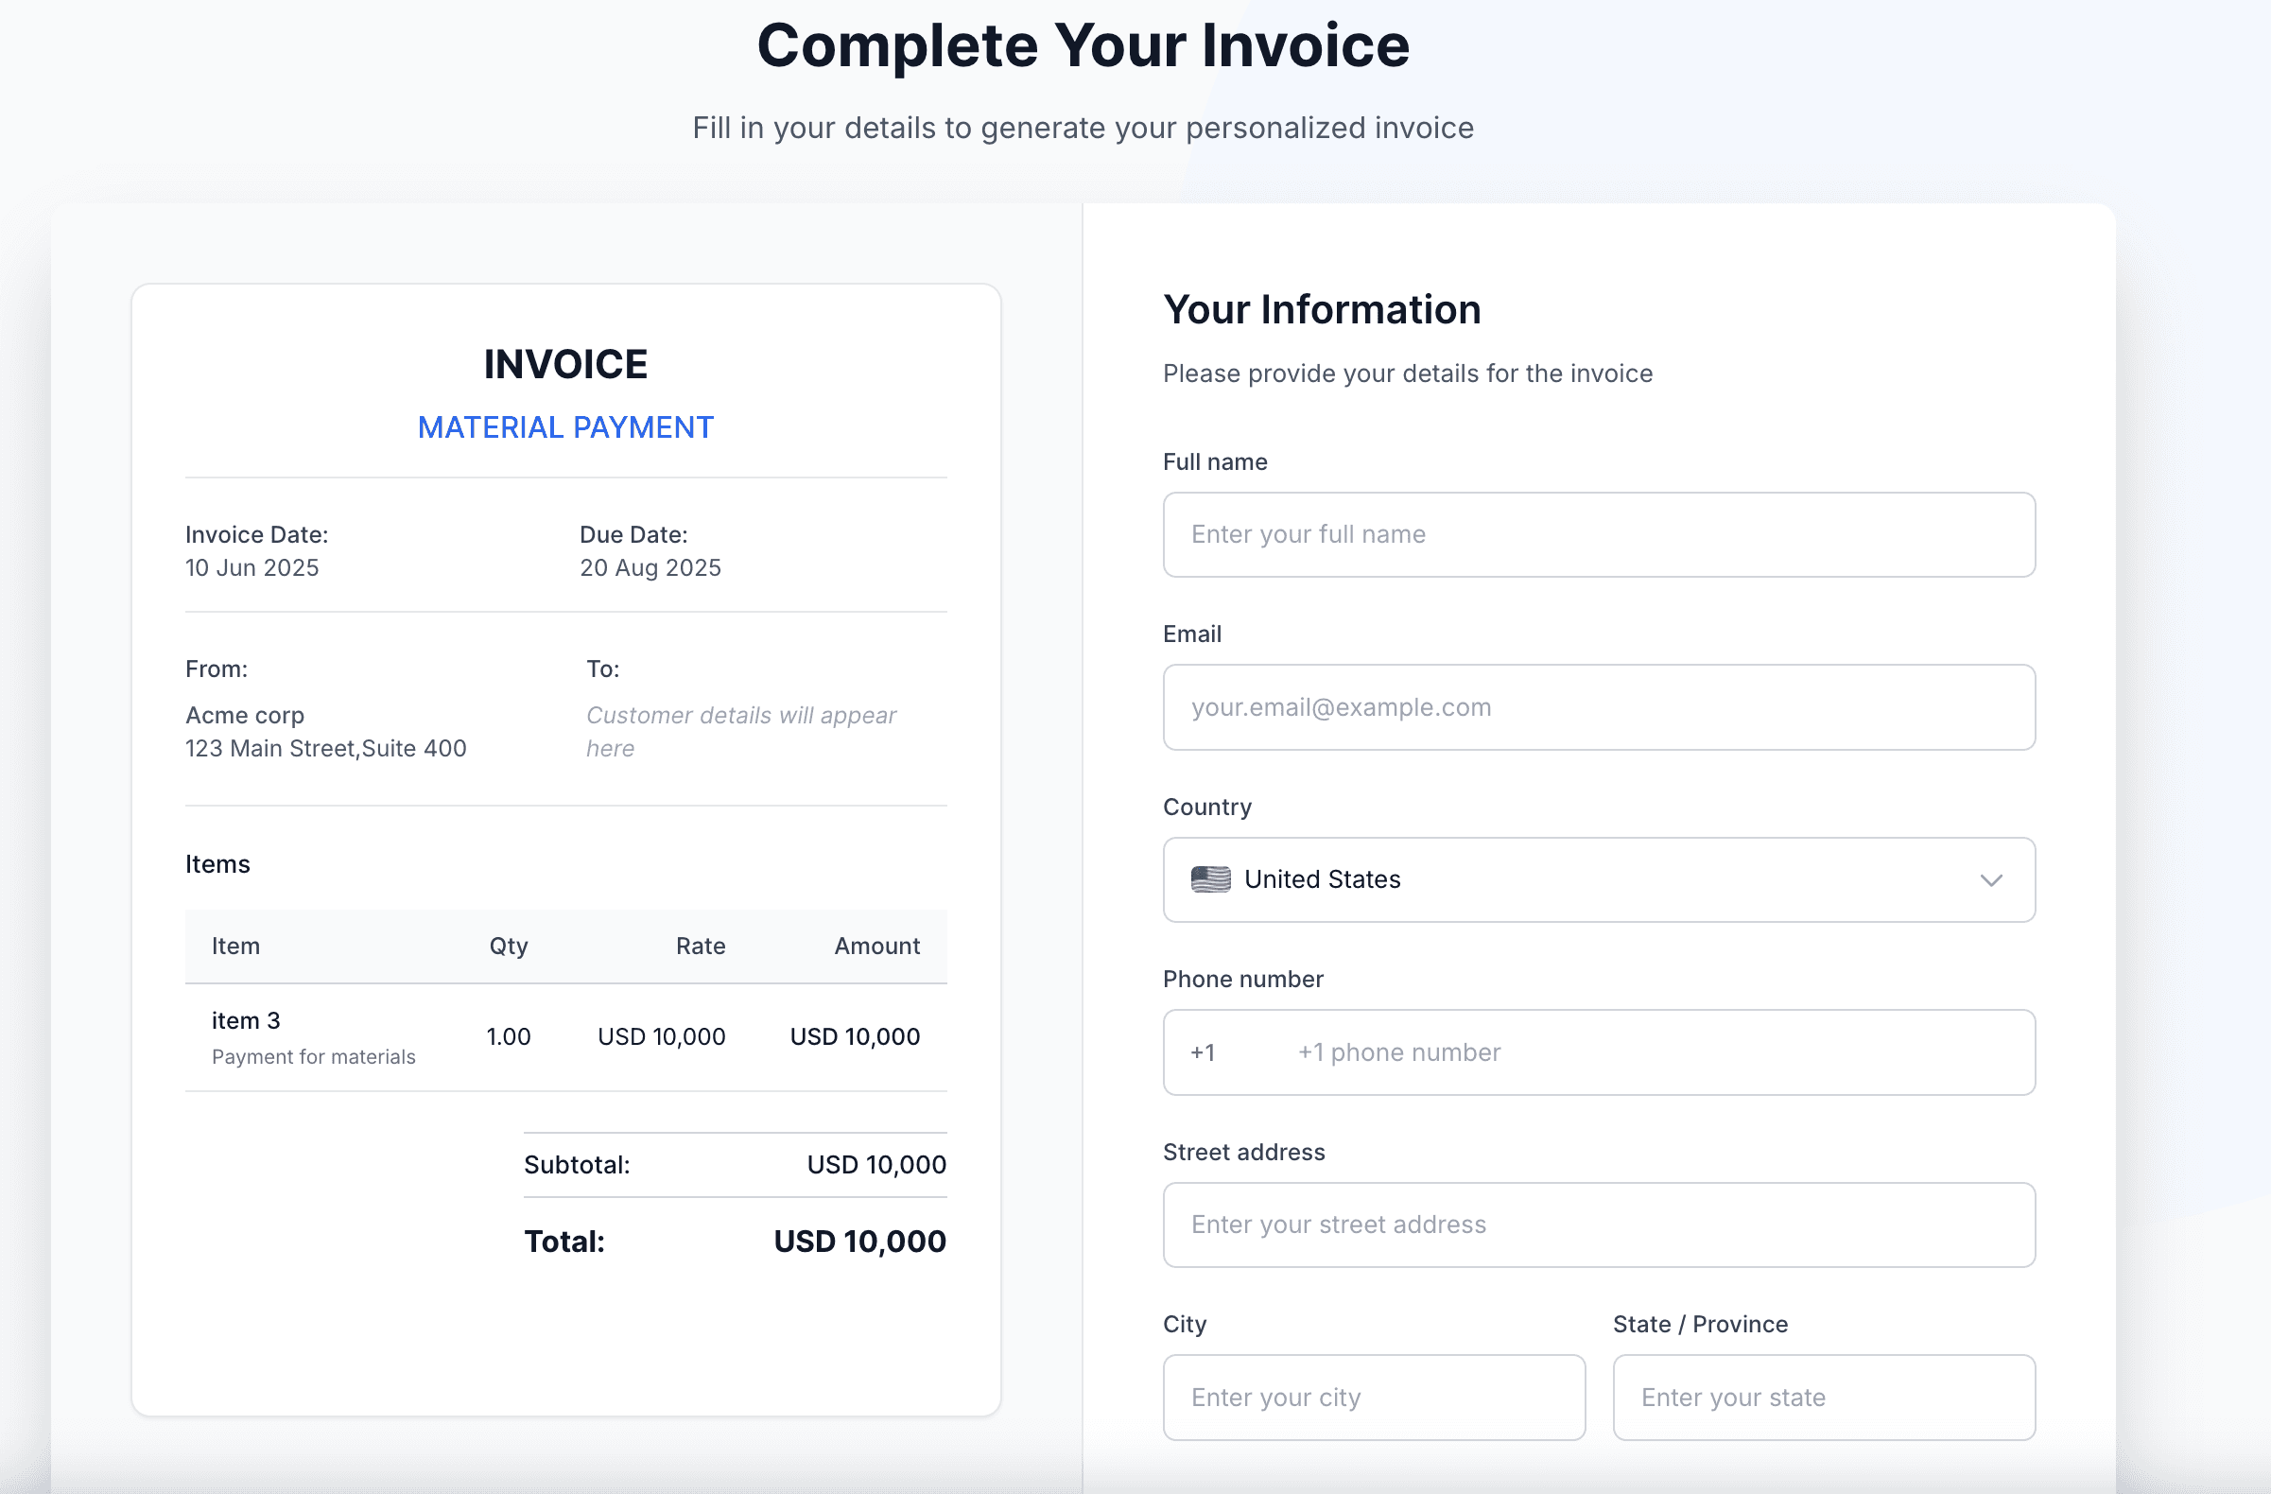Screen dimensions: 2271x1494
Task: Expand the Country dropdown chevron
Action: (1990, 879)
